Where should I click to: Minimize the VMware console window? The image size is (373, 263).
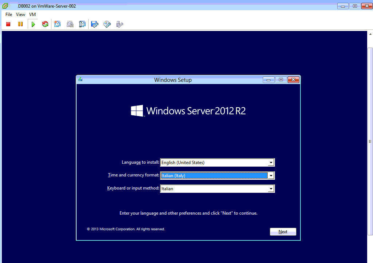343,6
